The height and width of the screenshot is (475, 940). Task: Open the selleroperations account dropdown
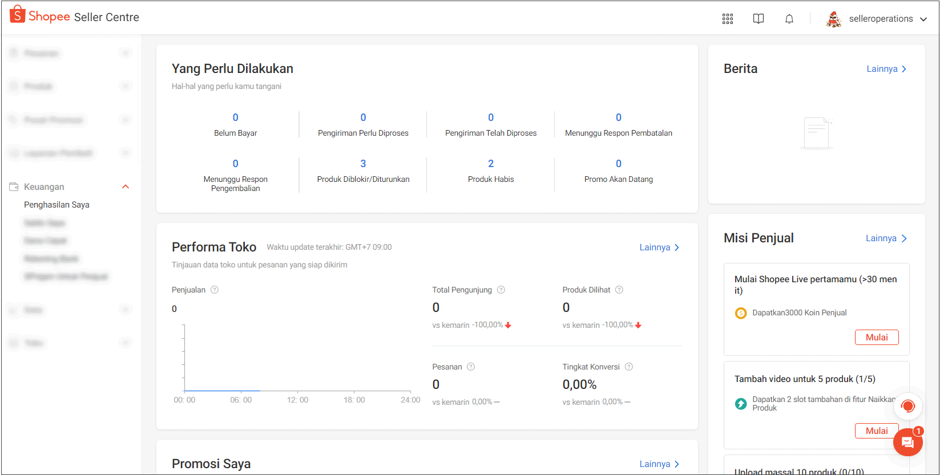(877, 19)
